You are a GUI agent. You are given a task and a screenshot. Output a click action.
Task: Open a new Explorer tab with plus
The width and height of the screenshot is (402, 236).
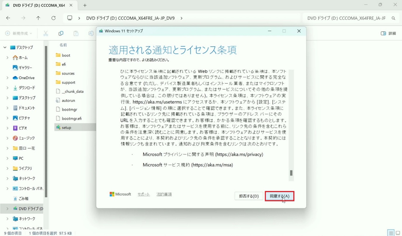[x=85, y=6]
